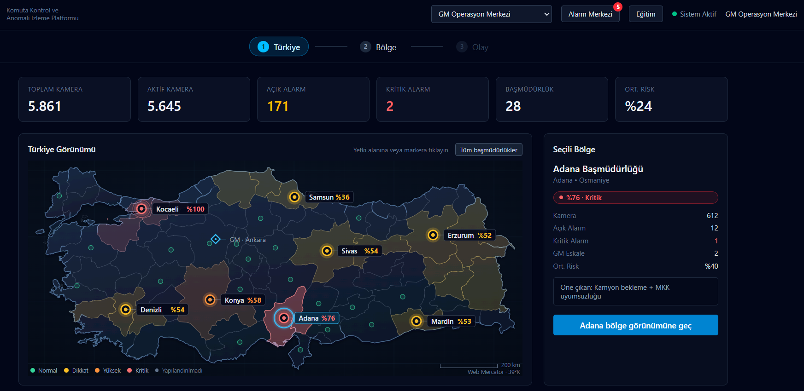Screen dimensions: 804x391
Task: Go to the Bölge step
Action: (378, 47)
